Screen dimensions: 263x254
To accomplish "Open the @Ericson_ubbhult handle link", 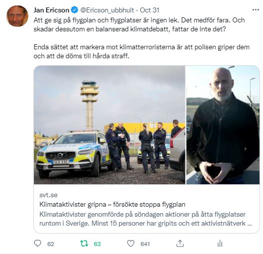I will point(107,10).
